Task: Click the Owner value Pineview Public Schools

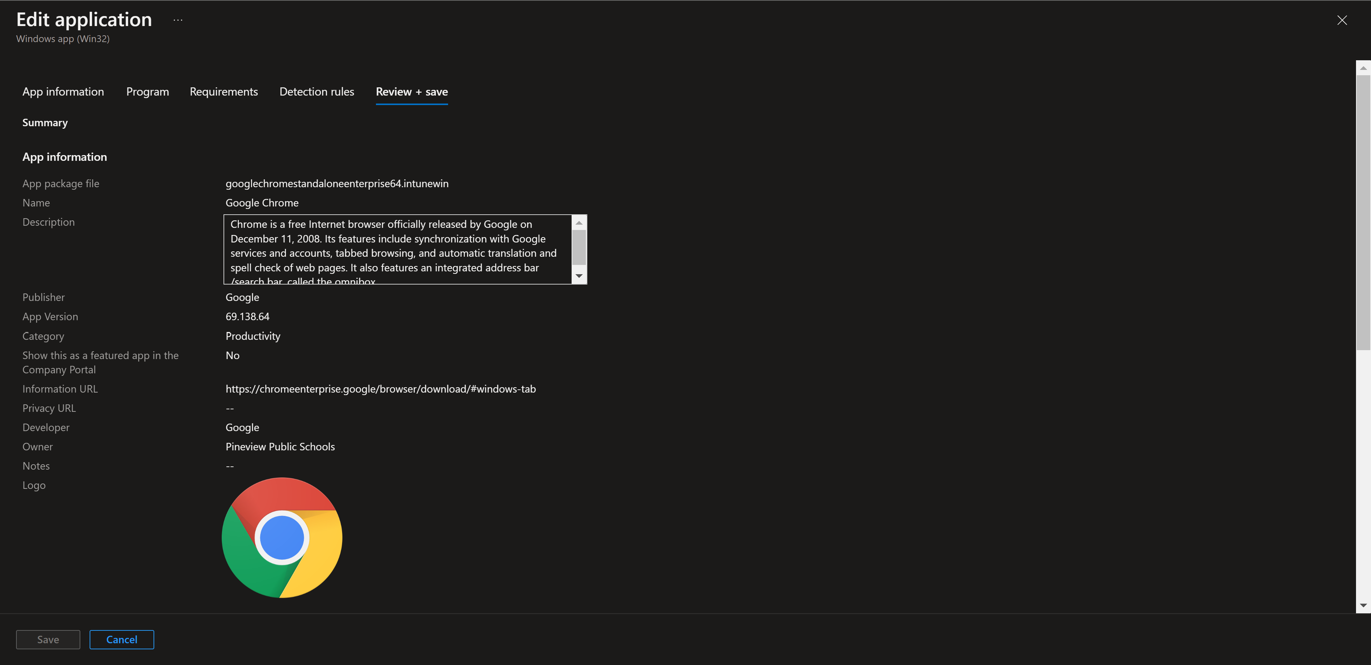Action: click(280, 446)
